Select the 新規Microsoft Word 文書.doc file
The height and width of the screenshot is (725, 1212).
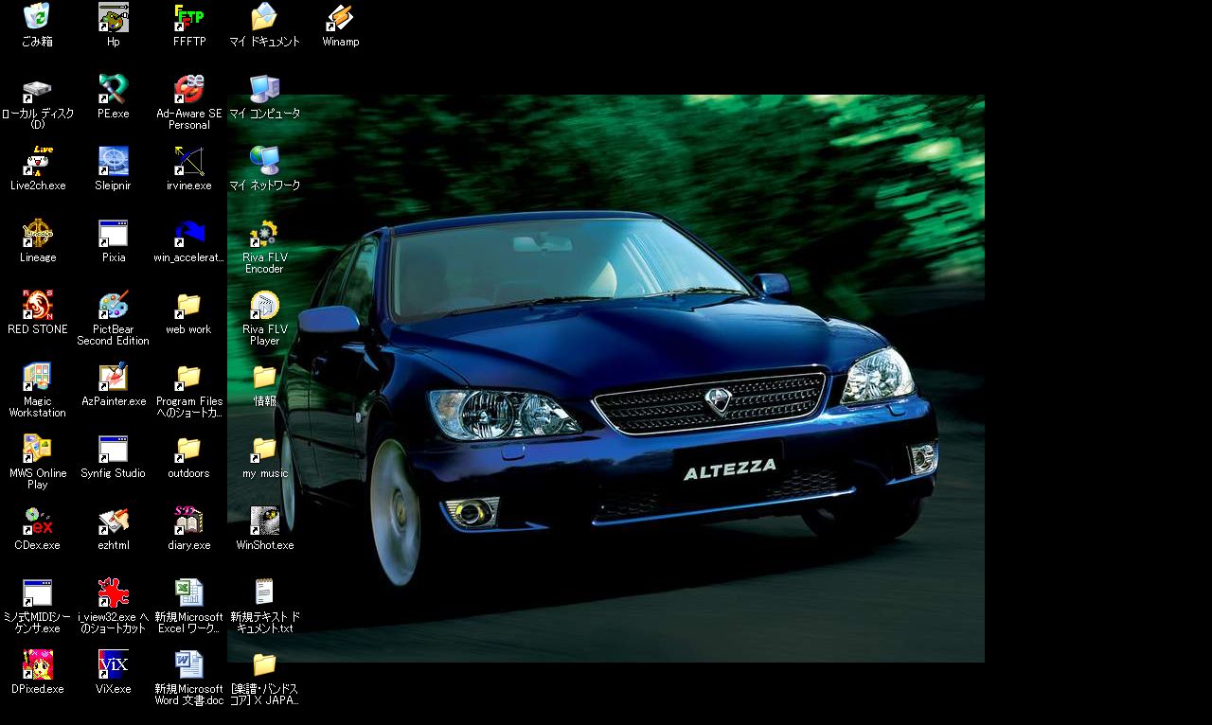189,664
